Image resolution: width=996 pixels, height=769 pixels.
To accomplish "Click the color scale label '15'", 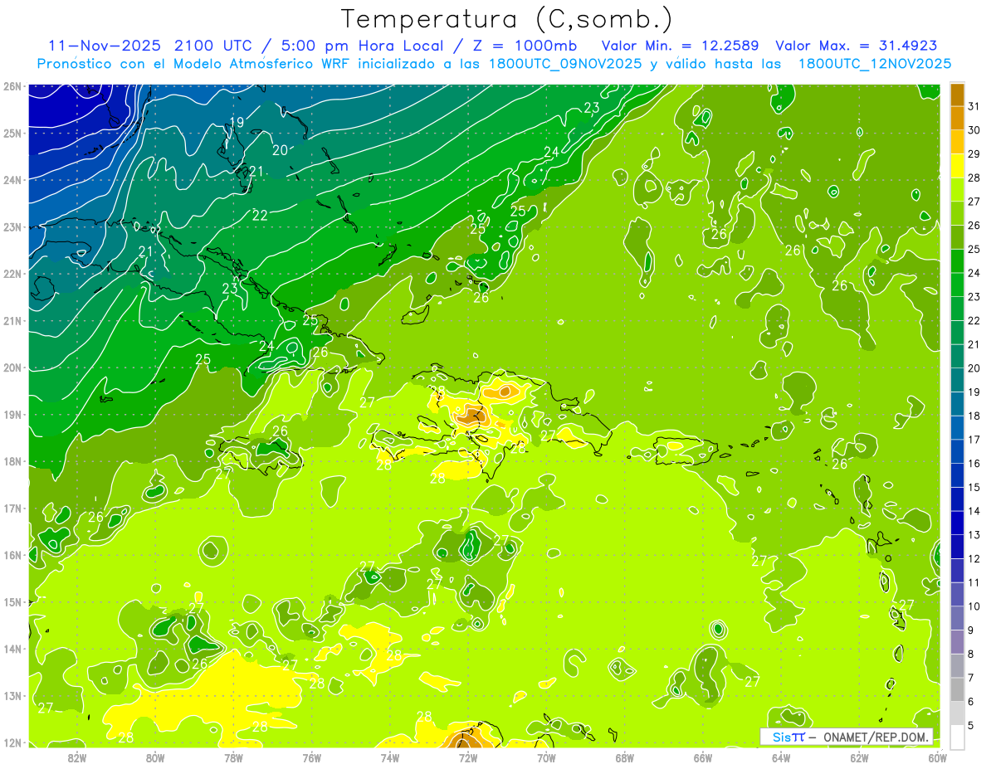I will click(x=975, y=487).
